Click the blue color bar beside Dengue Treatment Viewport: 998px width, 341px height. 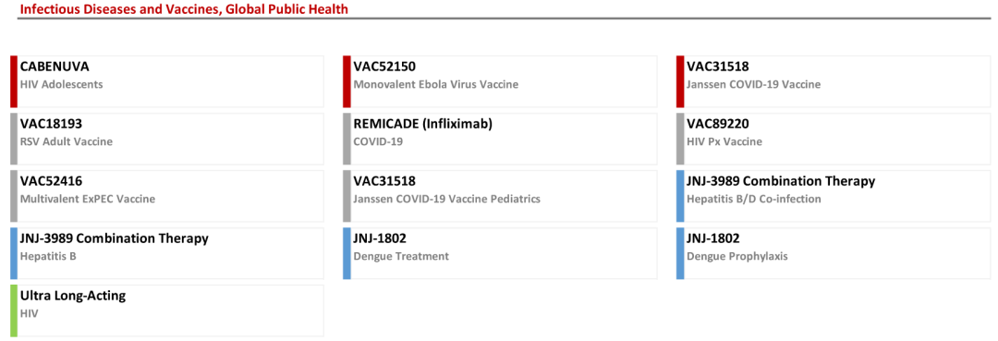click(347, 253)
